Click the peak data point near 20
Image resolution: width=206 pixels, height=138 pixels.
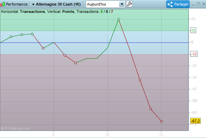click(x=118, y=19)
